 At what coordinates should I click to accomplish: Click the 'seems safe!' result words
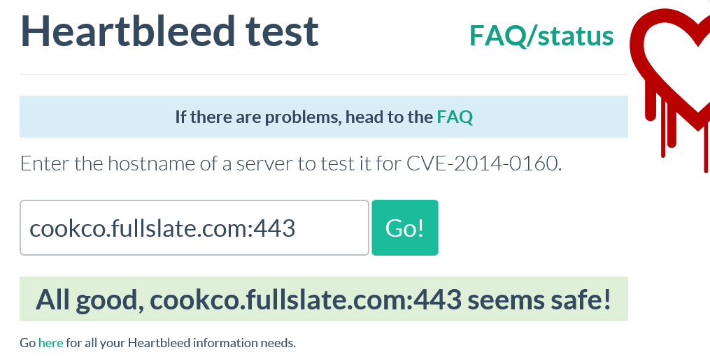click(x=539, y=300)
